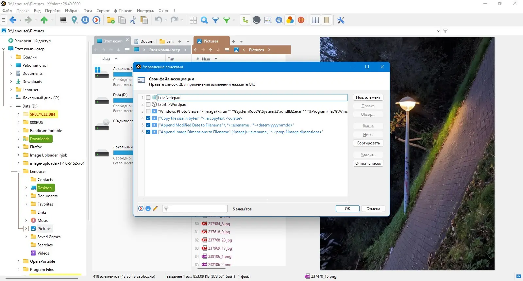Go up one level with green arrow
This screenshot has width=523, height=281.
pos(44,20)
